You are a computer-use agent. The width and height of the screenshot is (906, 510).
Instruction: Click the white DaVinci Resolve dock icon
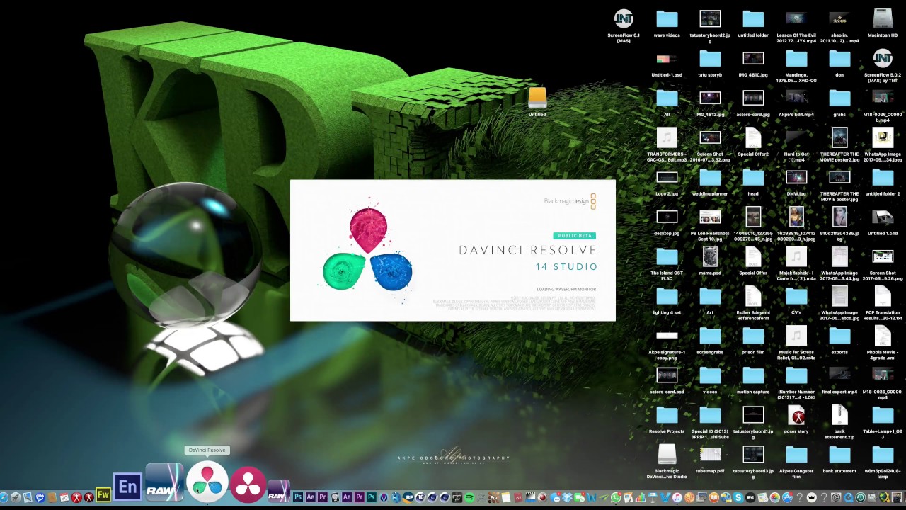pos(207,483)
